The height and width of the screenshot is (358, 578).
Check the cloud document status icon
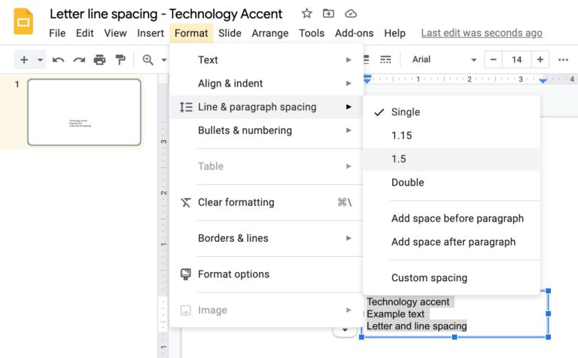351,14
